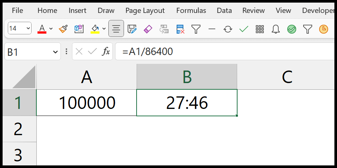The width and height of the screenshot is (337, 168).
Task: Click the circular refresh arrows icon
Action: click(228, 29)
